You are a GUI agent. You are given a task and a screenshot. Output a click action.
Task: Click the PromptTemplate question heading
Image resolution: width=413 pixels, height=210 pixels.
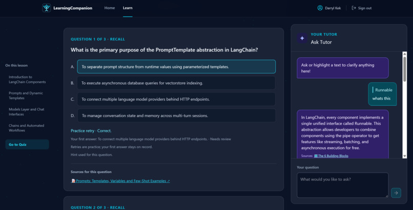coord(164,50)
